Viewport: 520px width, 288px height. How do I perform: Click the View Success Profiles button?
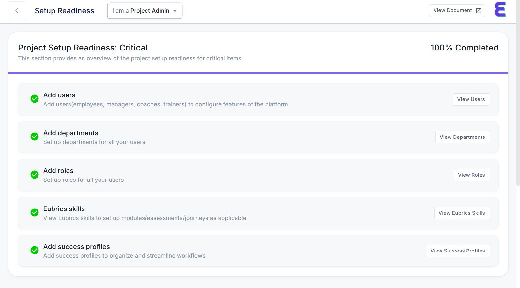point(458,251)
